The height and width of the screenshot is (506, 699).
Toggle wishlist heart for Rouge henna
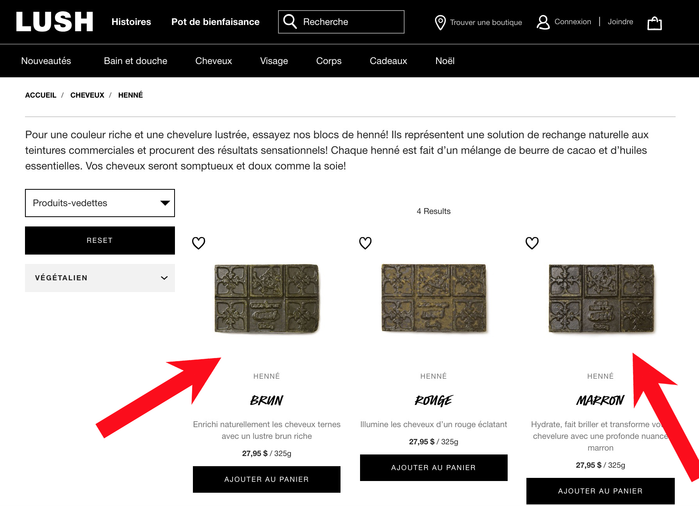[x=365, y=243]
